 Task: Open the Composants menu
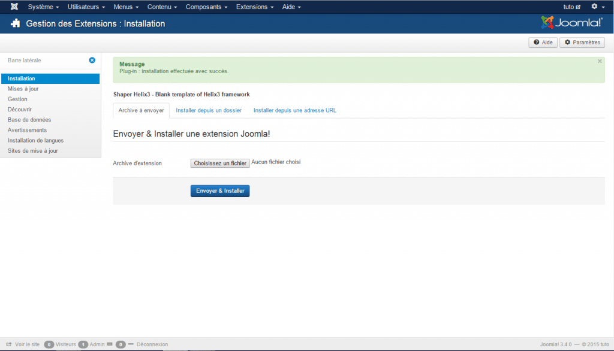click(x=207, y=7)
